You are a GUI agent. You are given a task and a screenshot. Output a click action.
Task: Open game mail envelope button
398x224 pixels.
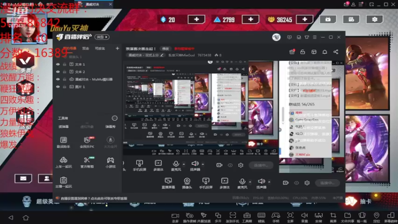pyautogui.click(x=23, y=179)
